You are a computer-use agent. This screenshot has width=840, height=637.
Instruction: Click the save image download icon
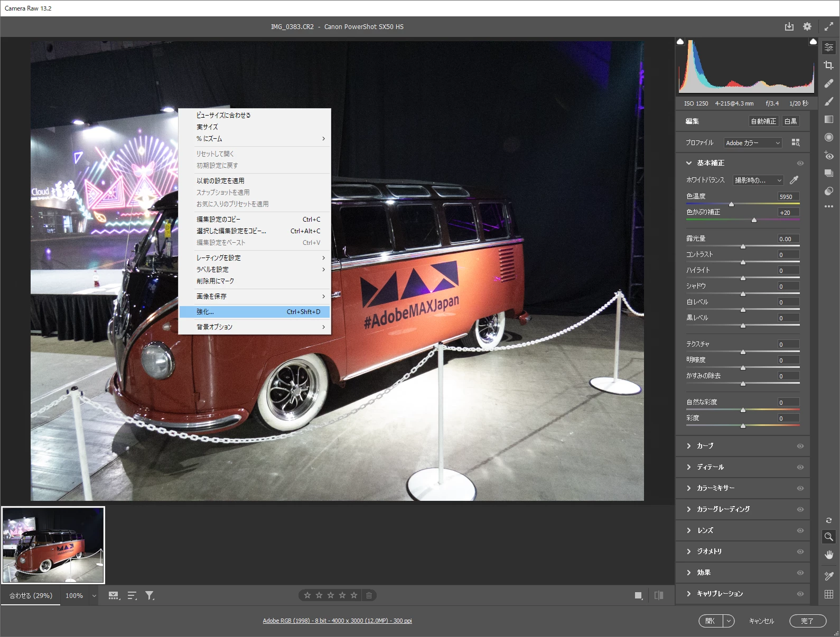(x=789, y=26)
